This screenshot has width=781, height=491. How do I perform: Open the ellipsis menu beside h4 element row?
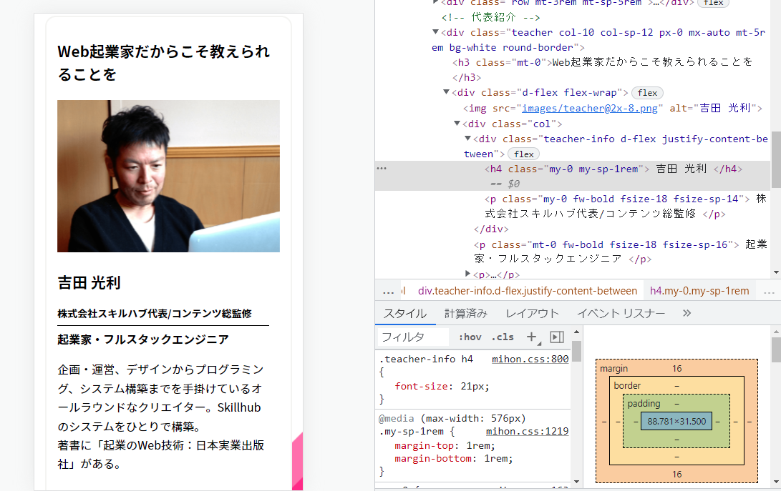[382, 168]
